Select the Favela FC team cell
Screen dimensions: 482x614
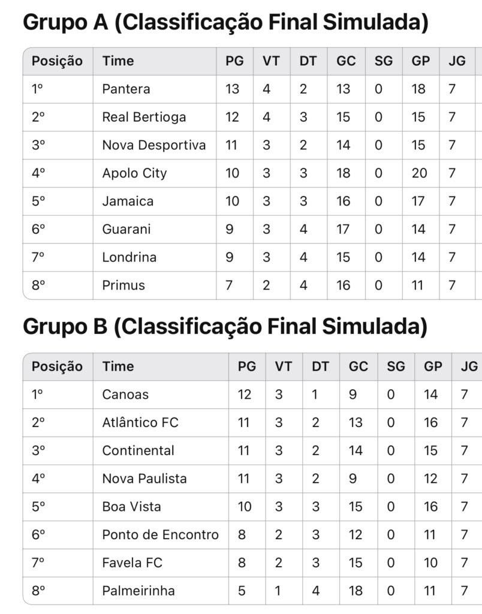(132, 562)
